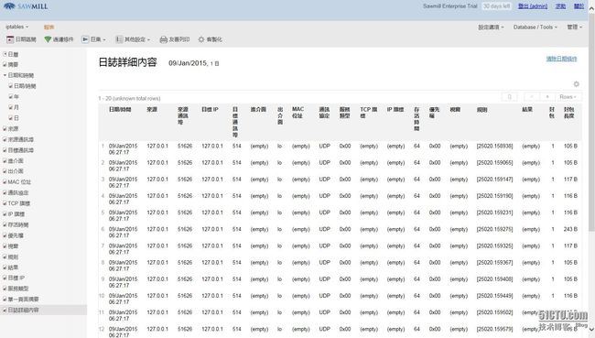Click the logout (admin) link

coord(533,6)
